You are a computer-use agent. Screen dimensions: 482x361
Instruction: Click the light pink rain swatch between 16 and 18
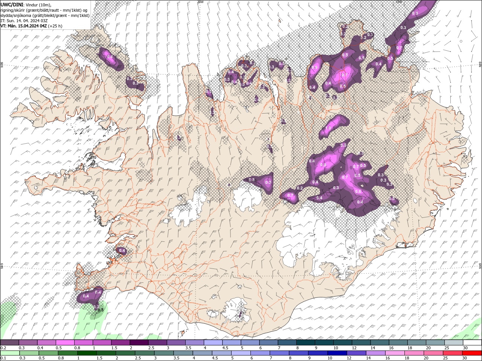pyautogui.click(x=395, y=353)
